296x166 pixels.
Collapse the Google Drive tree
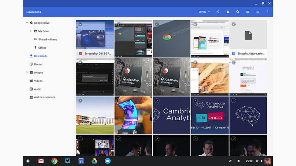[27, 23]
